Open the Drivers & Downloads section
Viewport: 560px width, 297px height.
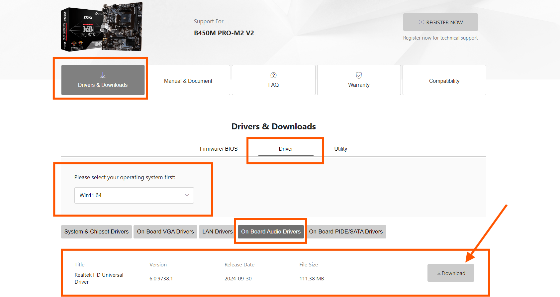coord(103,80)
